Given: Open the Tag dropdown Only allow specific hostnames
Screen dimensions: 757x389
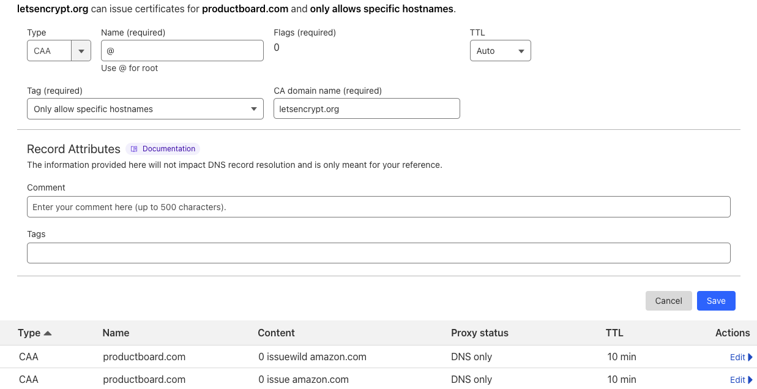Looking at the screenshot, I should [145, 109].
